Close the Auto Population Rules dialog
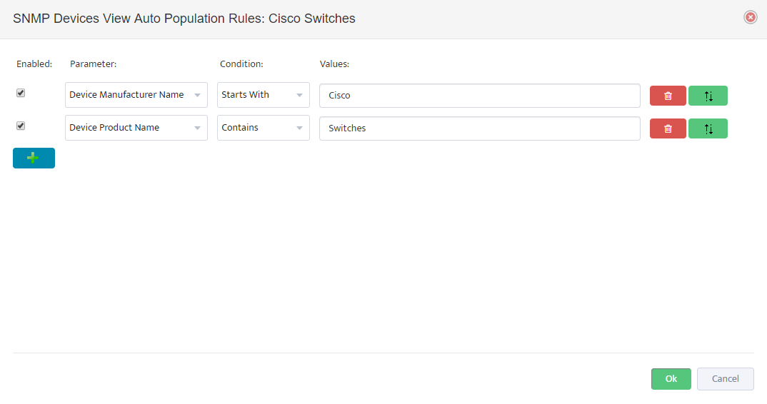This screenshot has height=404, width=767. pos(751,17)
